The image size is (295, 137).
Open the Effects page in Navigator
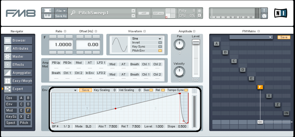[18, 65]
